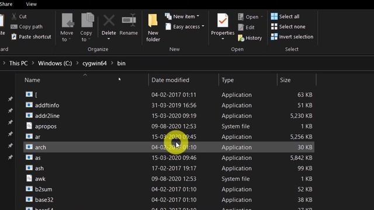Select the arch file name
Screen dimensions: 374x210
click(40, 147)
